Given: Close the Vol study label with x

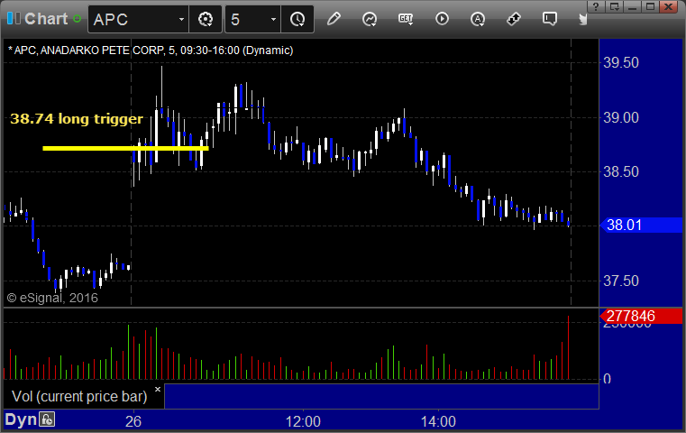Looking at the screenshot, I should coord(158,389).
